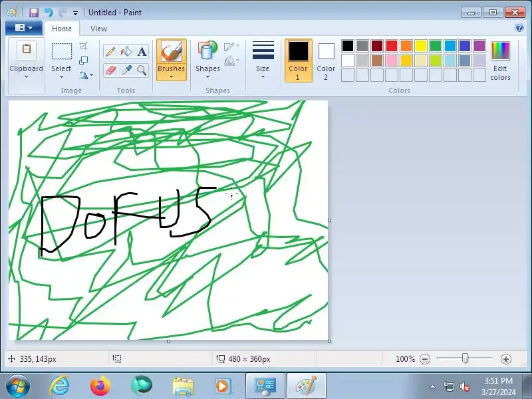This screenshot has height=399, width=532.
Task: Pick the white color swatch
Action: pyautogui.click(x=348, y=61)
